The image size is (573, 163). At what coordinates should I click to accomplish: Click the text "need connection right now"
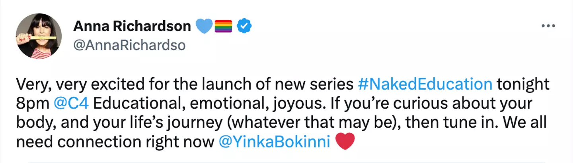pos(115,142)
